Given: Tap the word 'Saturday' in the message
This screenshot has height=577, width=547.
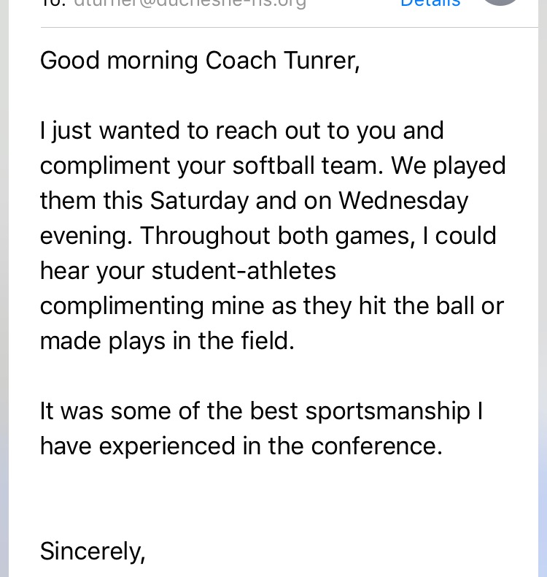Looking at the screenshot, I should (x=200, y=202).
